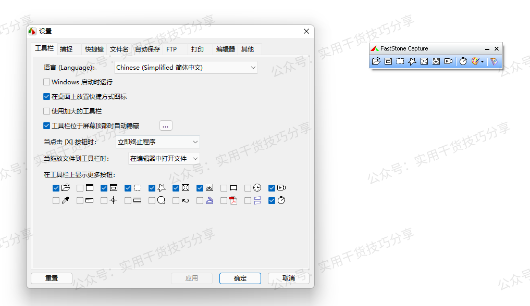Select the Capture Scrolling Window tool
Viewport: 530px width, 306px height.
tap(436, 61)
